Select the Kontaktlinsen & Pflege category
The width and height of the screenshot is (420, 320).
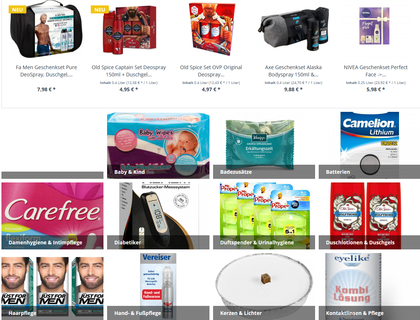tap(369, 286)
